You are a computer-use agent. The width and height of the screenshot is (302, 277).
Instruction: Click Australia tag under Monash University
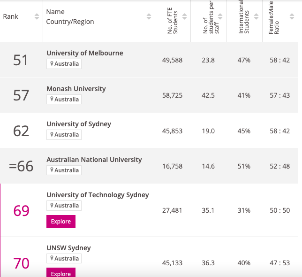tap(64, 99)
